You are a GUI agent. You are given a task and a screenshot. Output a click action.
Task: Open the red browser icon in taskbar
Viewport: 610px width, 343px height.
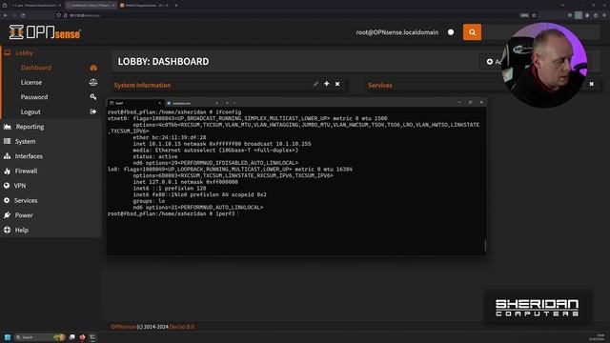(x=82, y=337)
